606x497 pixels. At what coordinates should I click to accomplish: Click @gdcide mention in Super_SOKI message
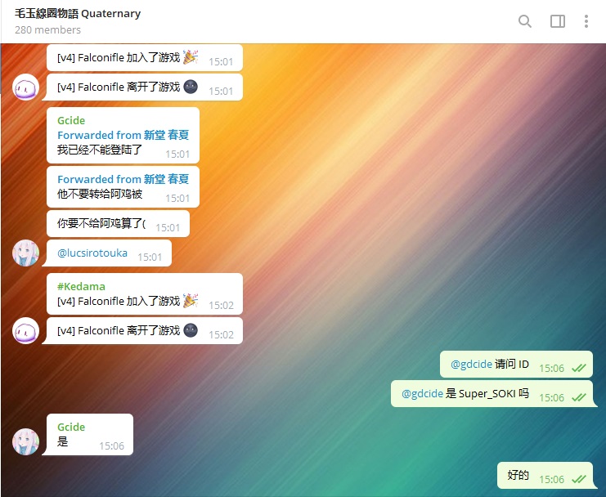[422, 393]
